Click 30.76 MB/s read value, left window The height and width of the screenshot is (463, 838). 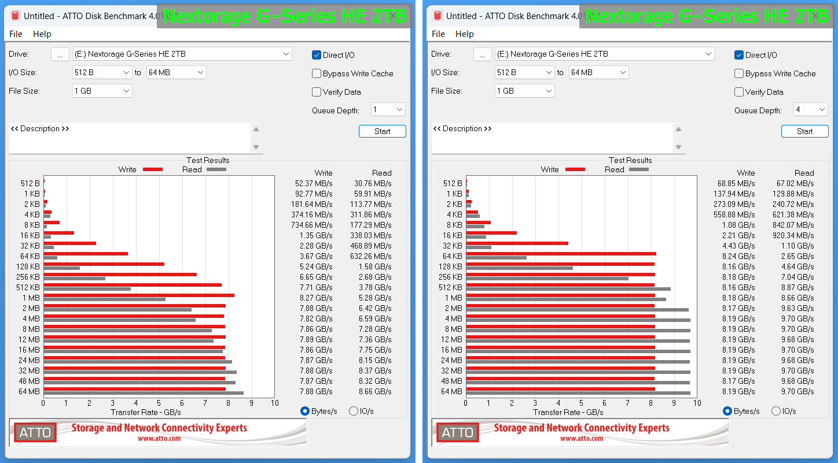pos(373,183)
